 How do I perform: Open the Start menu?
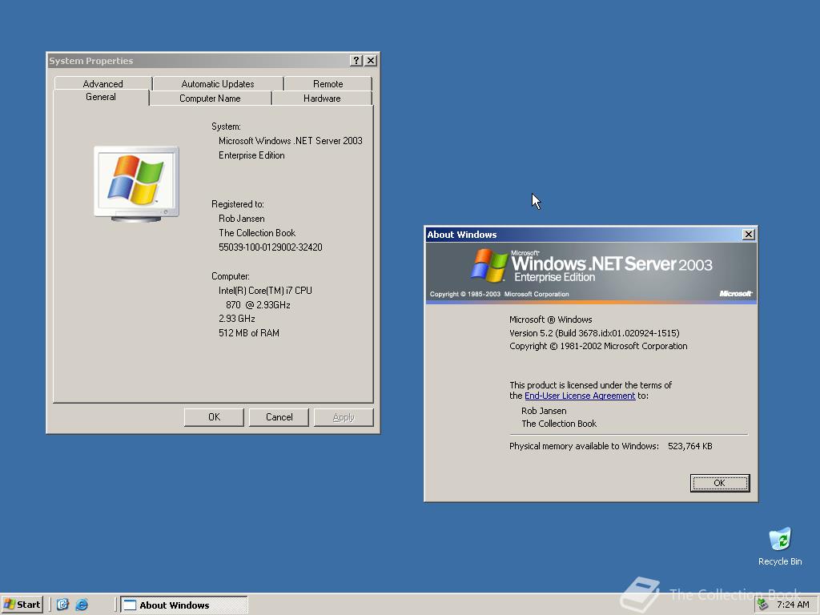(x=22, y=605)
